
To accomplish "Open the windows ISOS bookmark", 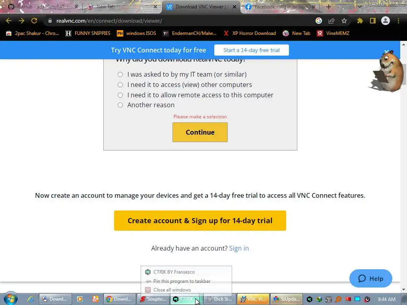I will point(137,33).
